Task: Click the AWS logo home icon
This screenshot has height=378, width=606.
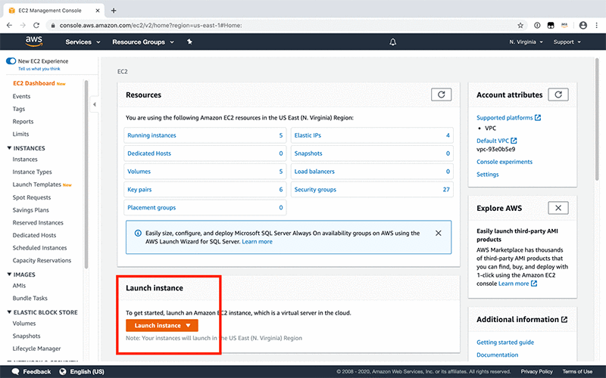Action: pos(34,42)
